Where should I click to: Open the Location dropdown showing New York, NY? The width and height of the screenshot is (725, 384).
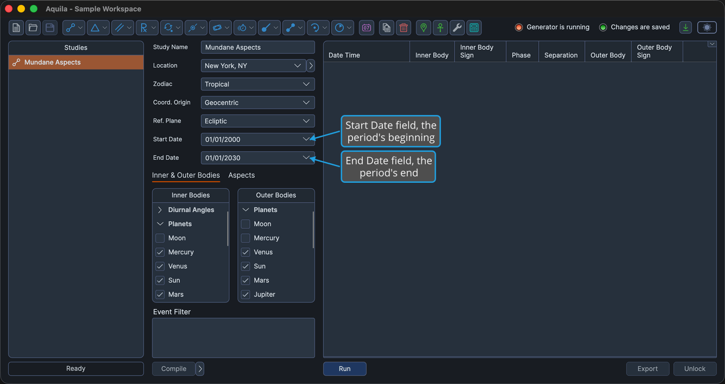(253, 66)
